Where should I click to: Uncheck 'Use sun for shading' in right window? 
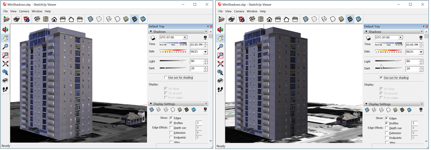(381, 77)
